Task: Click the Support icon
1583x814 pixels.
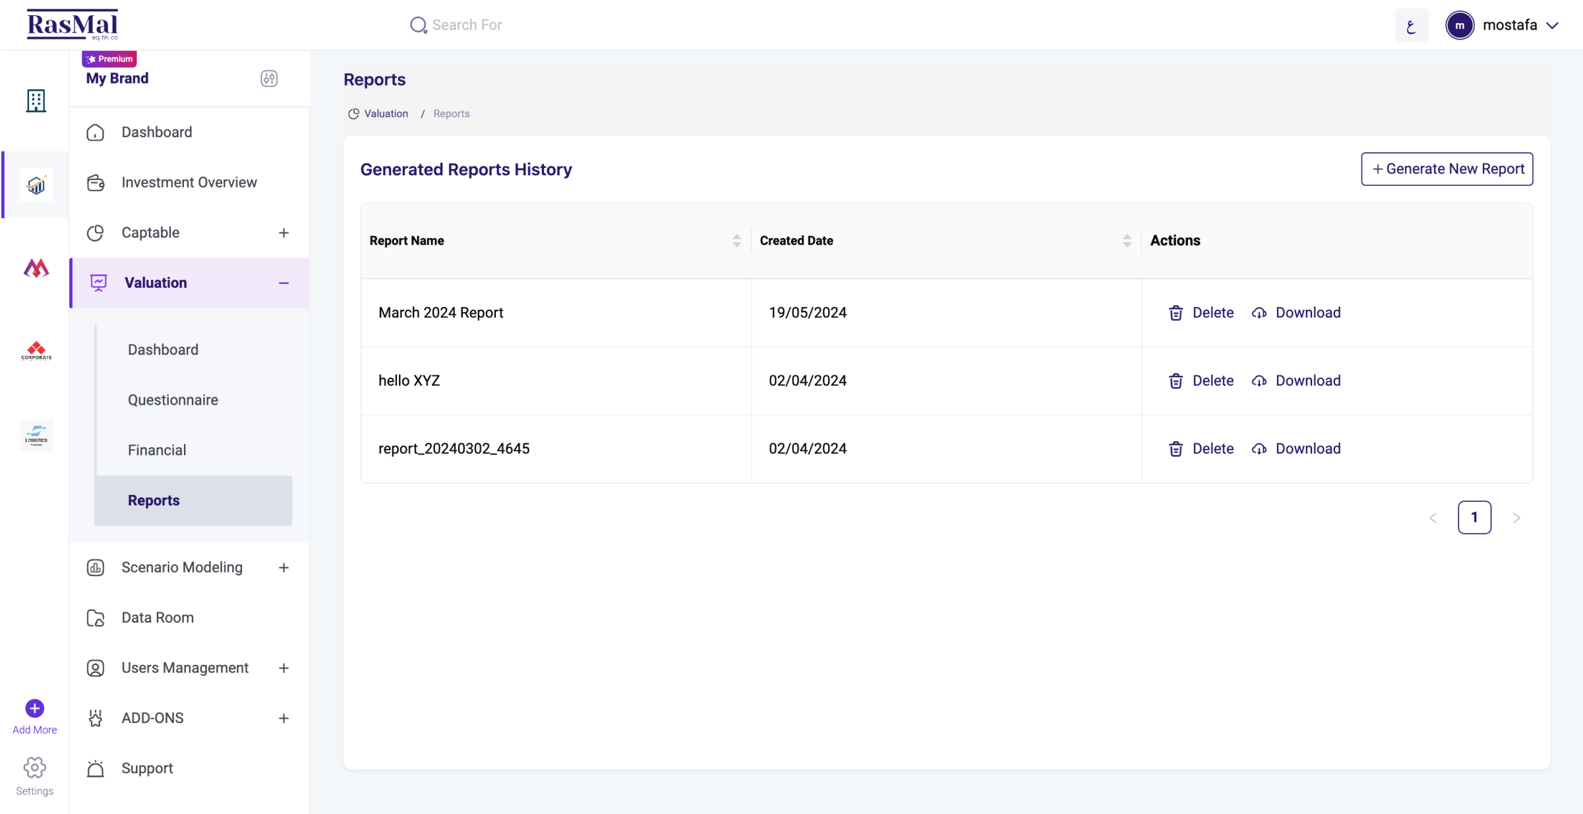Action: (94, 769)
